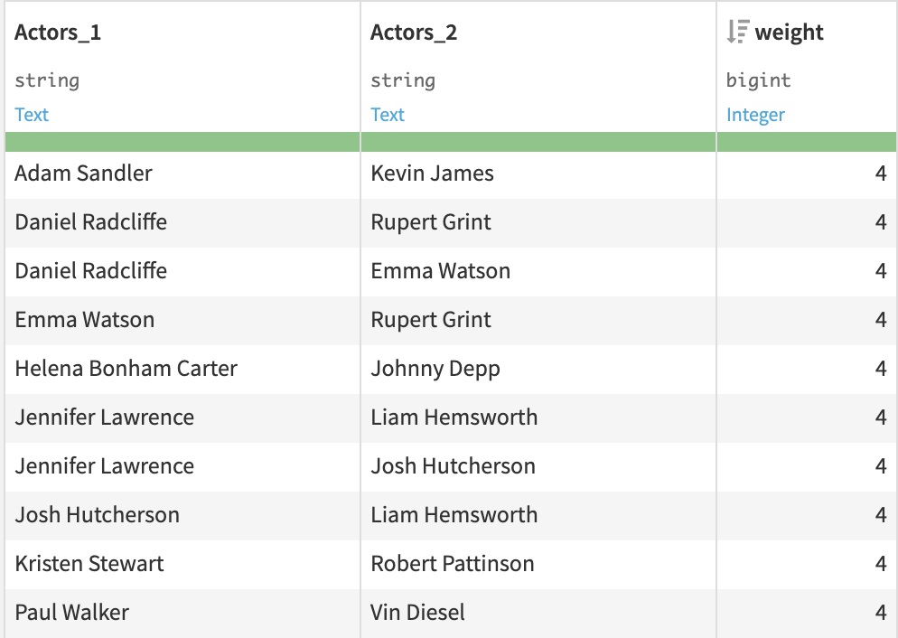The height and width of the screenshot is (638, 898).
Task: Open the Text type link under Actors_2
Action: [x=388, y=115]
